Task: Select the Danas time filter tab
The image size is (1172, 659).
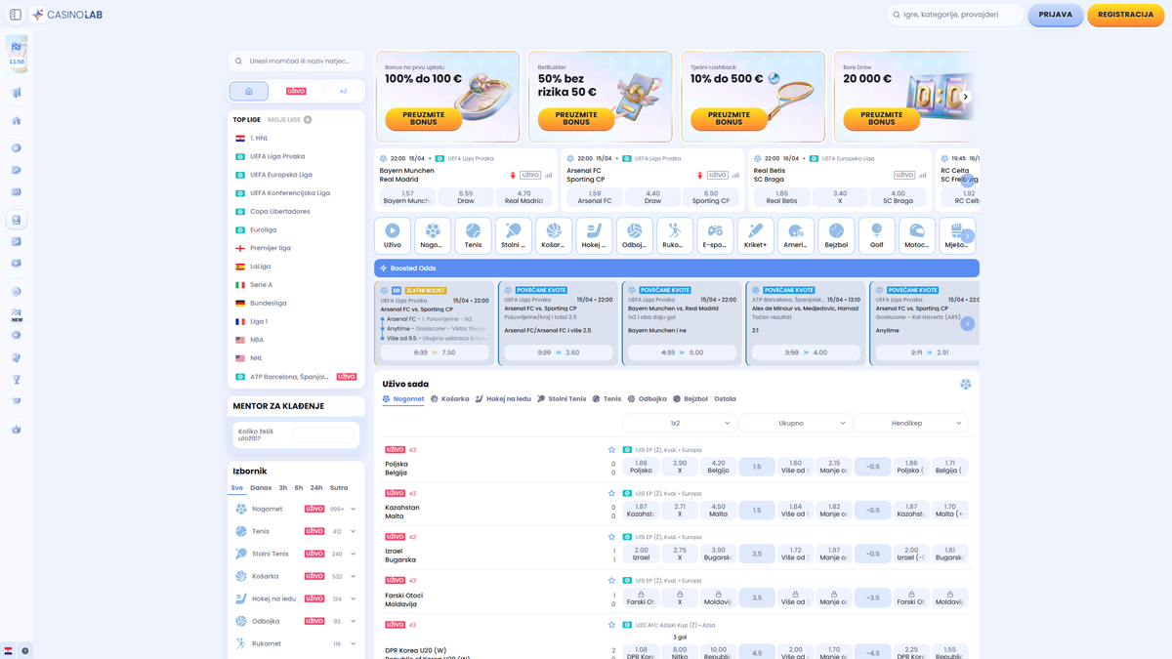Action: tap(261, 487)
